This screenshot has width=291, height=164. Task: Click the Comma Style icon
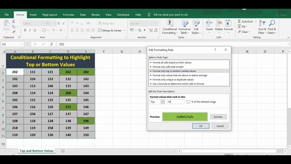pos(145,30)
